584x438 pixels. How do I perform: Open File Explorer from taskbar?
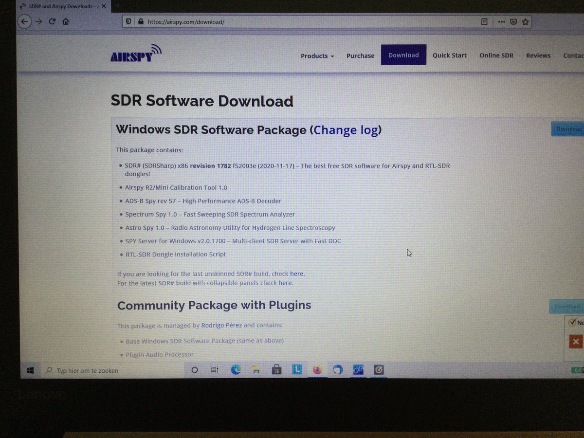[256, 370]
